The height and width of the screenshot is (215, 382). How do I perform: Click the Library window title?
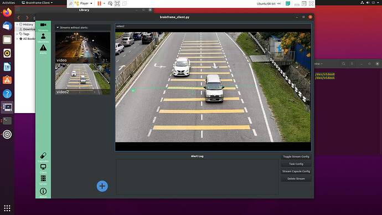[x=84, y=10]
